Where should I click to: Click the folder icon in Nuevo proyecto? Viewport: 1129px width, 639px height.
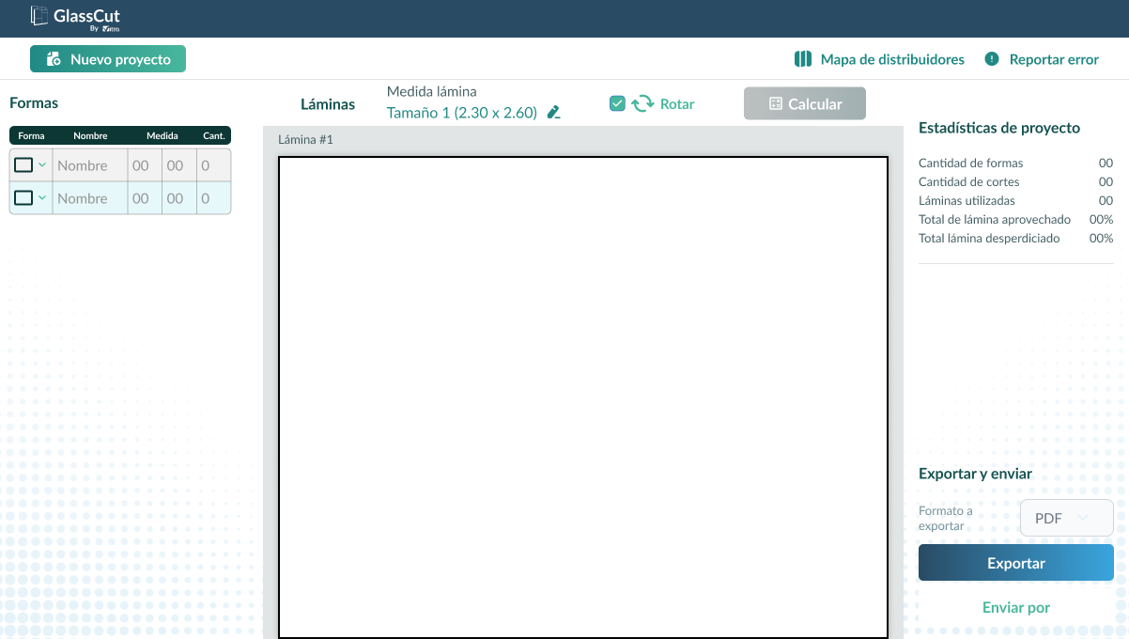point(54,59)
